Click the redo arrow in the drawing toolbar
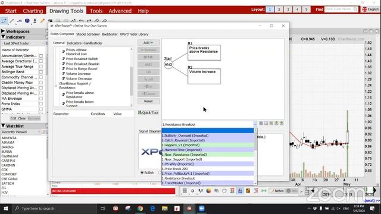Screen dimensions: 381x214 89,21
